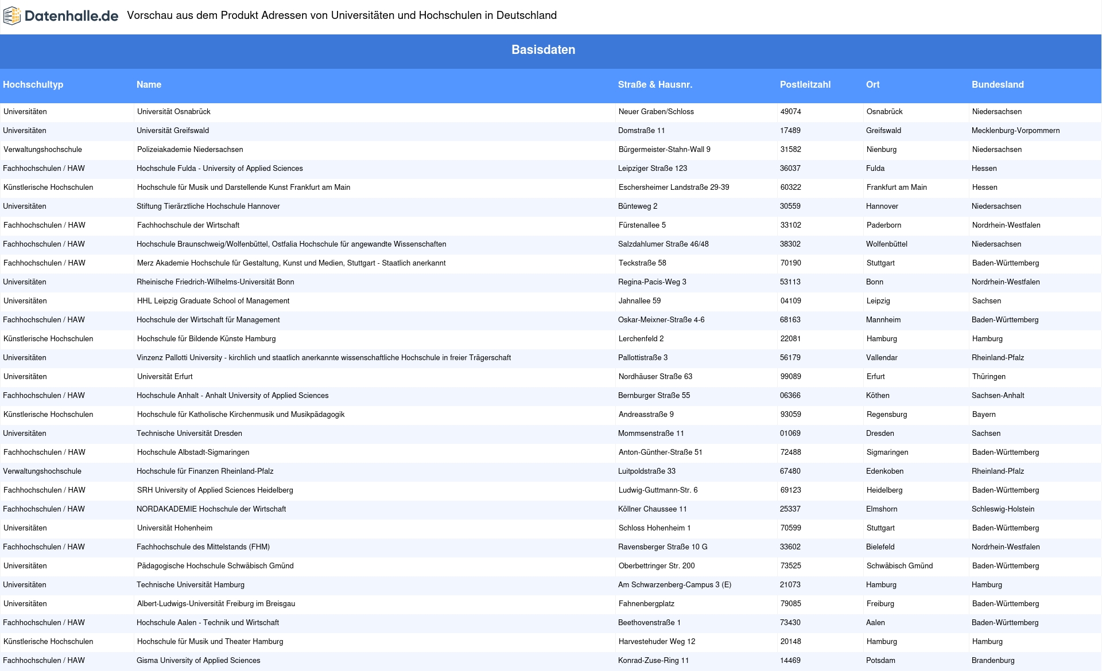
Task: Click Technische Universität Dresden
Action: point(189,433)
